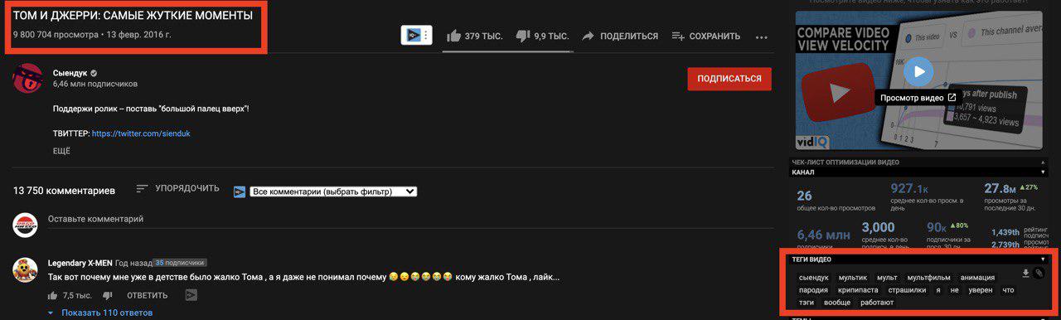The image size is (1061, 320).
Task: Open the УПОРЯДОЧИТЬ comment sorting menu
Action: click(177, 188)
